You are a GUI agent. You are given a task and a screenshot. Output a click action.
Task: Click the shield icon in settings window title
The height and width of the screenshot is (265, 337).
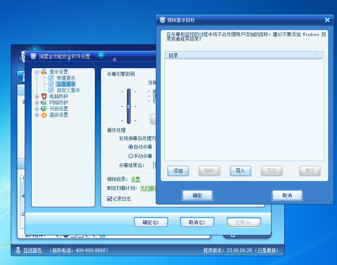33,56
